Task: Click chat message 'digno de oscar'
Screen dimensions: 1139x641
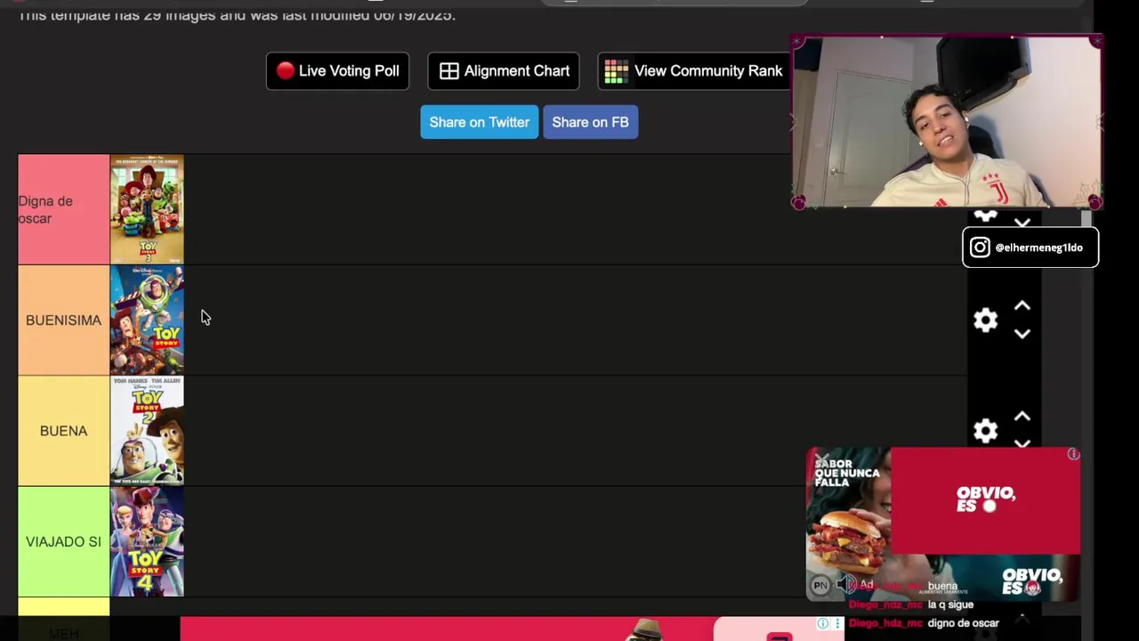Action: (x=963, y=623)
